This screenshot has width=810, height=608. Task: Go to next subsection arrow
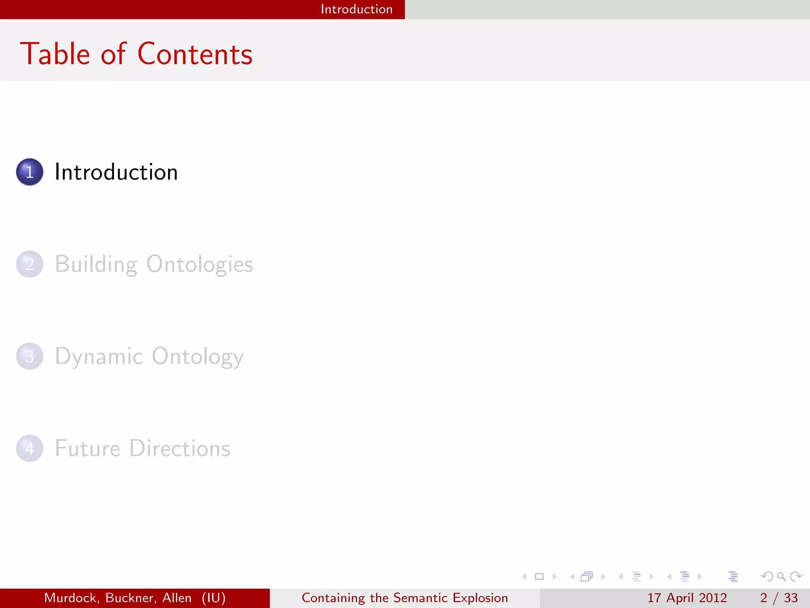click(651, 577)
